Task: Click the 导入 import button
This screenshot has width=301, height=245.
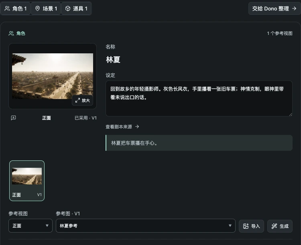Action: [x=251, y=226]
